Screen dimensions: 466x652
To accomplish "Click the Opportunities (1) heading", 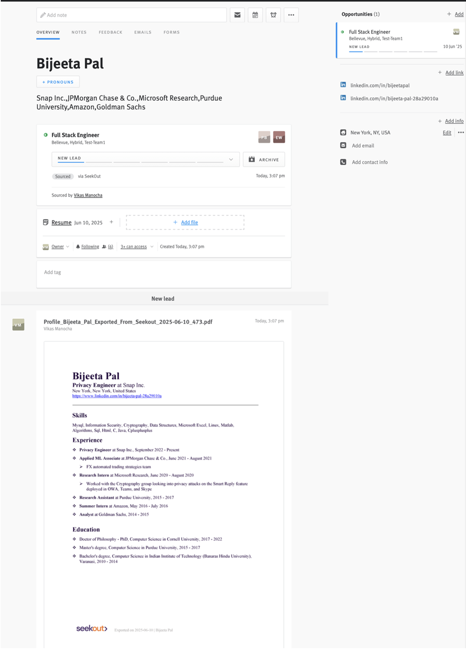I will [361, 14].
